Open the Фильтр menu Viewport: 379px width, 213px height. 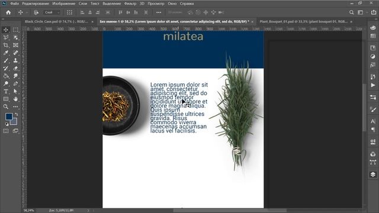point(130,4)
